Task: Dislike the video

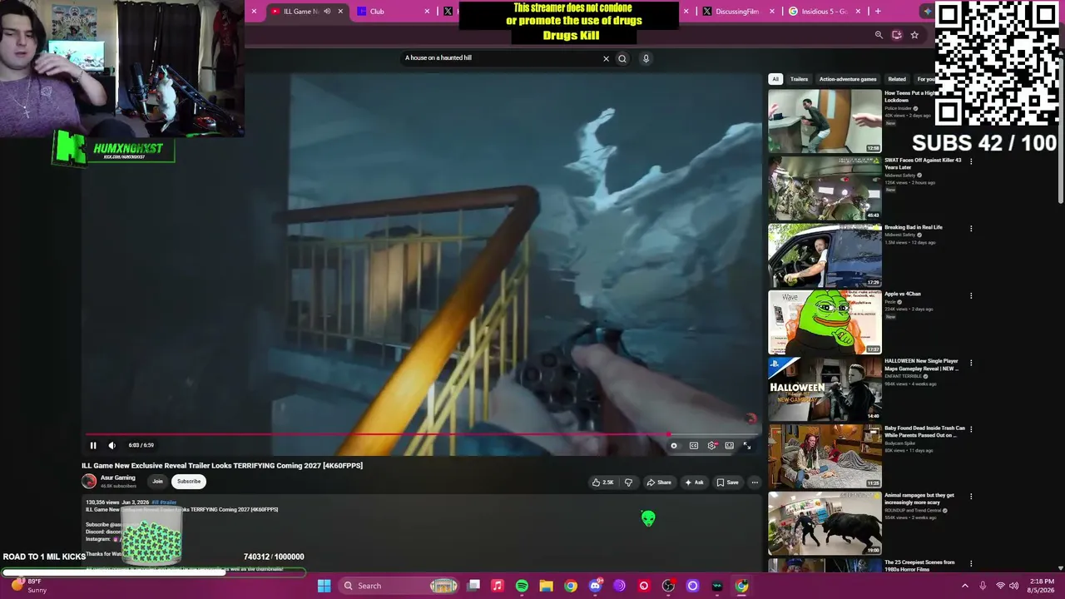Action: tap(628, 483)
